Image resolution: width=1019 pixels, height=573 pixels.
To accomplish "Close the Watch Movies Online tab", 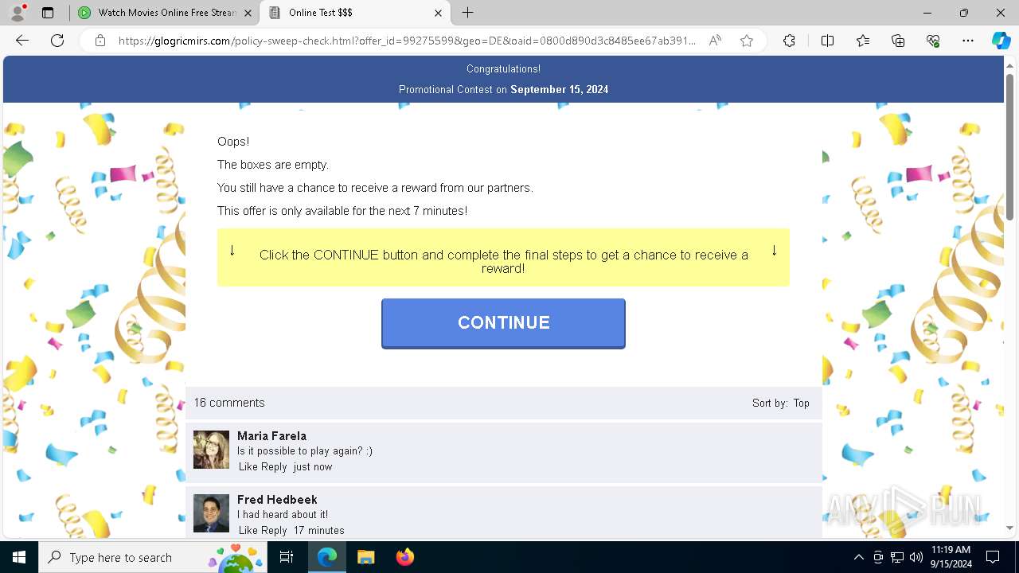I will tap(248, 13).
